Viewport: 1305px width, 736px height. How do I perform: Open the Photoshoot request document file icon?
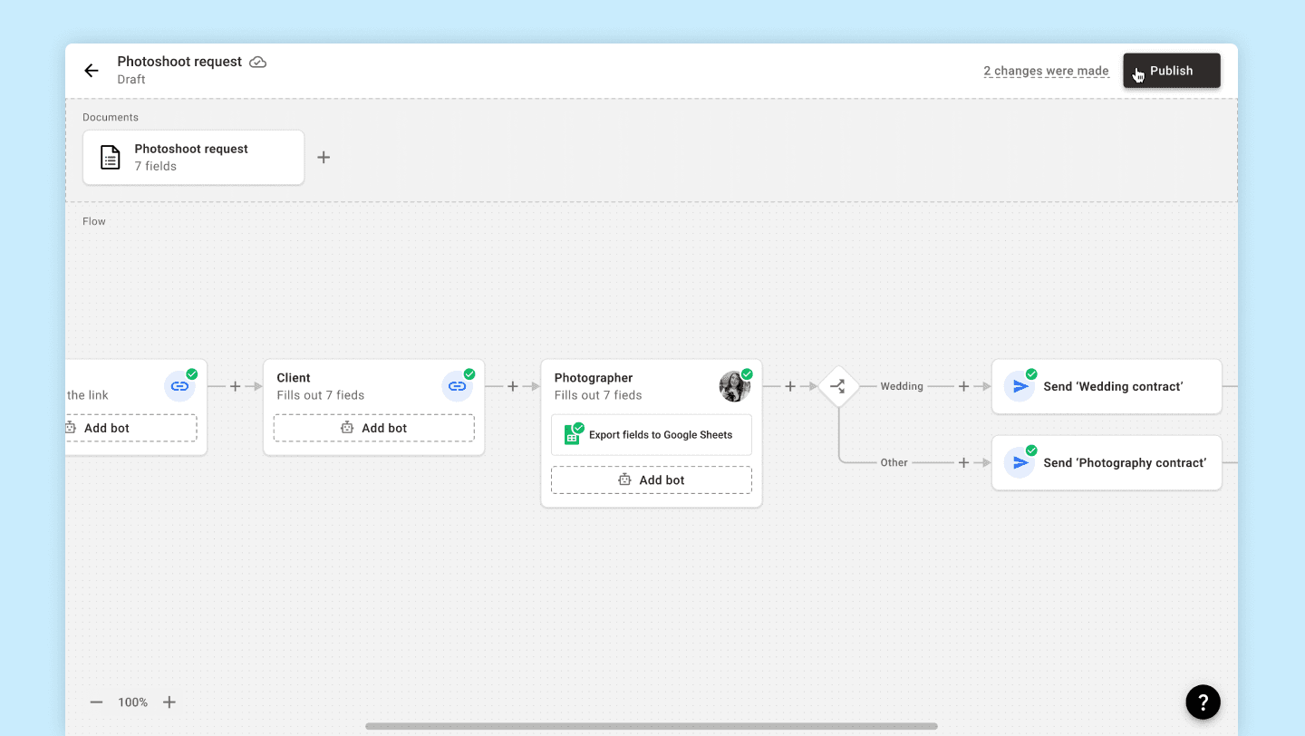(x=110, y=158)
